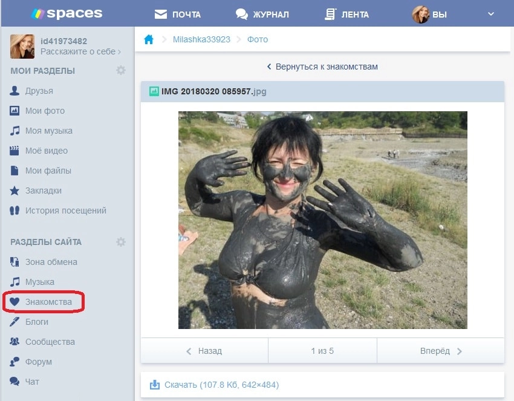Viewport: 514px width, 401px height.
Task: Open Моё видео via its film icon
Action: point(13,151)
